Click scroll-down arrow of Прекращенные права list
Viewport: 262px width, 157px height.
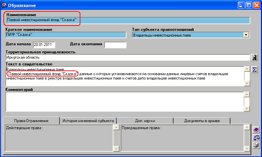[247, 149]
